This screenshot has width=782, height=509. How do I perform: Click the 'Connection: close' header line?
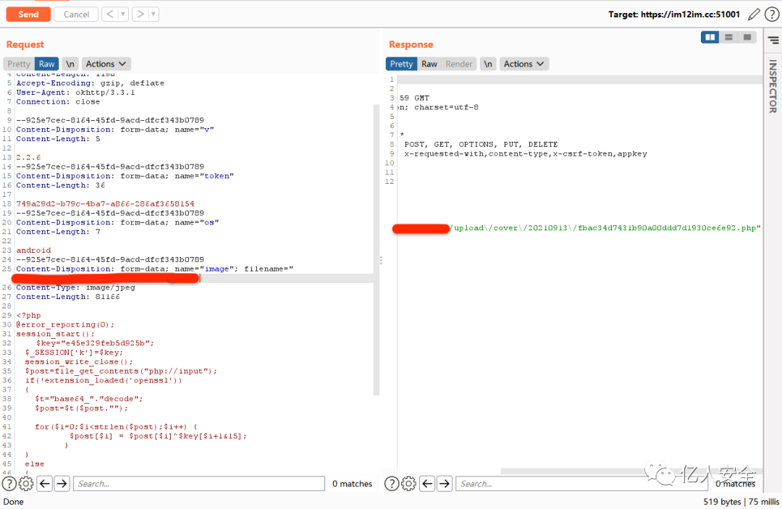(x=58, y=101)
